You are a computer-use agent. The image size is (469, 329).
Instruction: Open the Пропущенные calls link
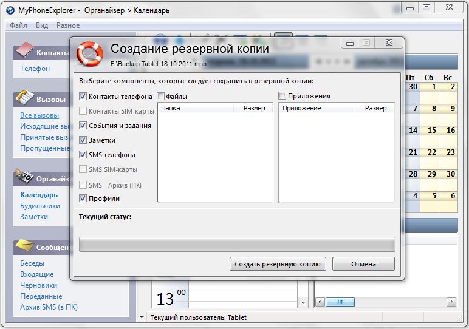tap(45, 148)
